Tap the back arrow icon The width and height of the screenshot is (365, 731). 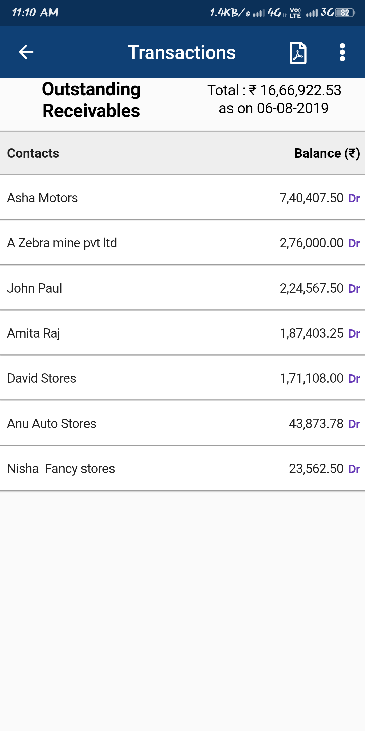pyautogui.click(x=26, y=52)
